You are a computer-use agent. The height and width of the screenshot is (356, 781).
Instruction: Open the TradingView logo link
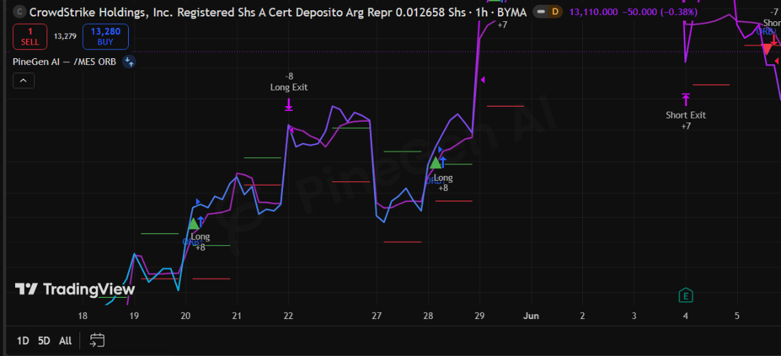[75, 290]
